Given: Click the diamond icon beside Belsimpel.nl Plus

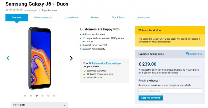Looking at the screenshot, I should coord(90,63).
